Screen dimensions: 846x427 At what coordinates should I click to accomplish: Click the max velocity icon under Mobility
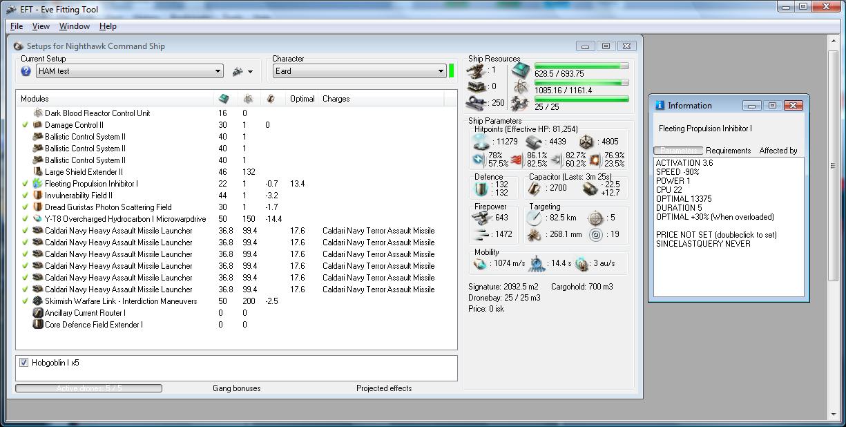pyautogui.click(x=480, y=264)
